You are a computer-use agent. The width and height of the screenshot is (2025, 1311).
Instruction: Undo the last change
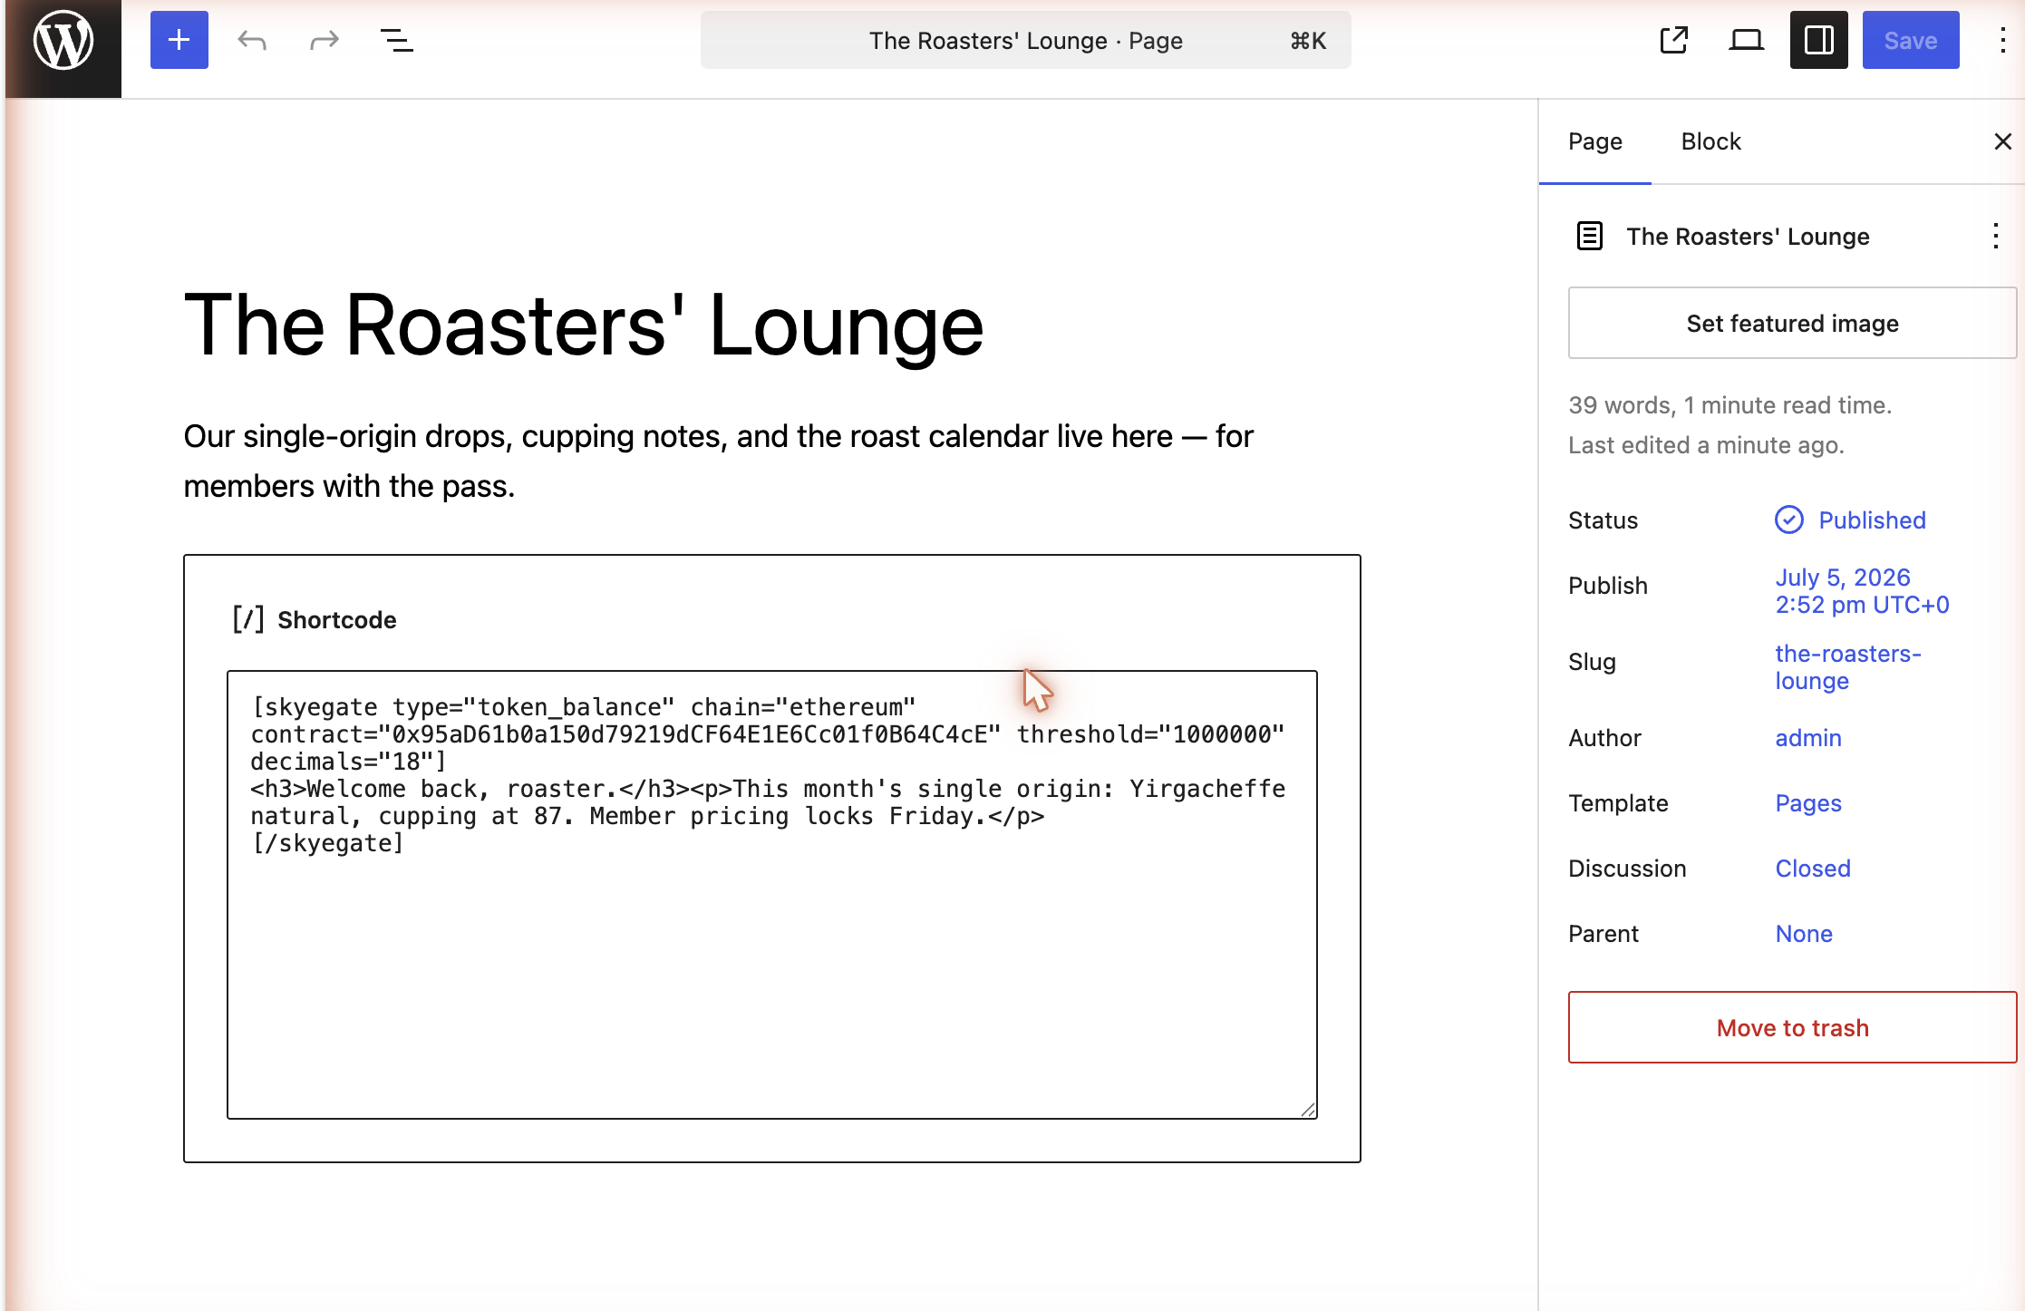252,40
